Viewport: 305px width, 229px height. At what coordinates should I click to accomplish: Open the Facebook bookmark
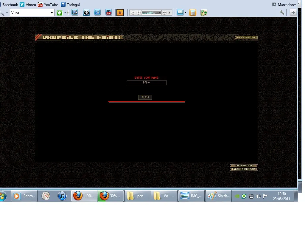pyautogui.click(x=9, y=4)
